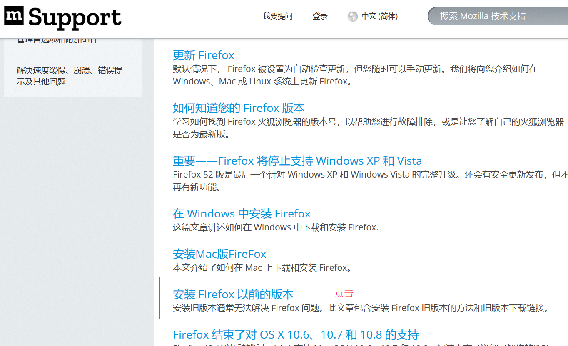Image resolution: width=568 pixels, height=346 pixels.
Task: Open the 中文 (简体) language selector
Action: [379, 16]
